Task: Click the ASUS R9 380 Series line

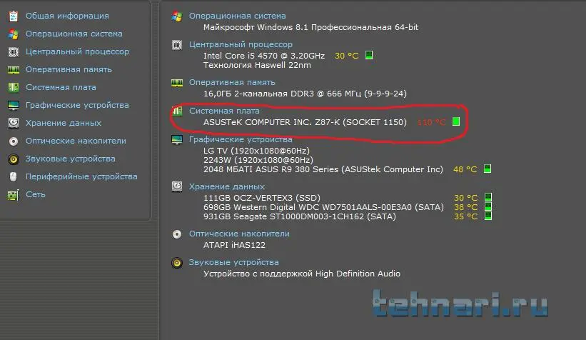Action: tap(323, 169)
